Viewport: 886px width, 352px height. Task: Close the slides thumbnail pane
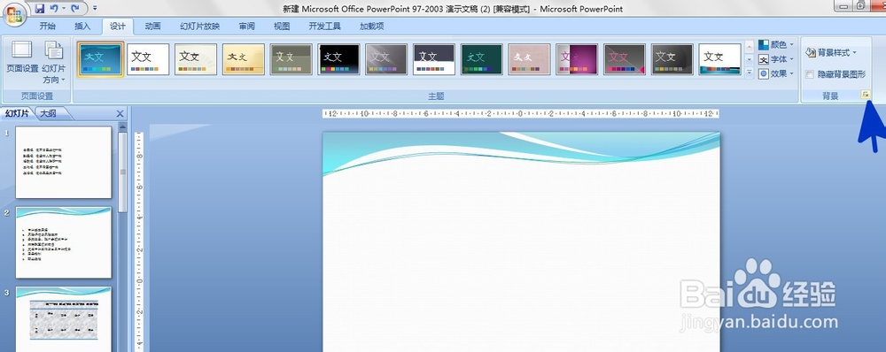pyautogui.click(x=120, y=113)
